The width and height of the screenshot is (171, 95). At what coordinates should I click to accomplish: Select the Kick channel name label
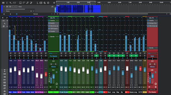pos(11,92)
